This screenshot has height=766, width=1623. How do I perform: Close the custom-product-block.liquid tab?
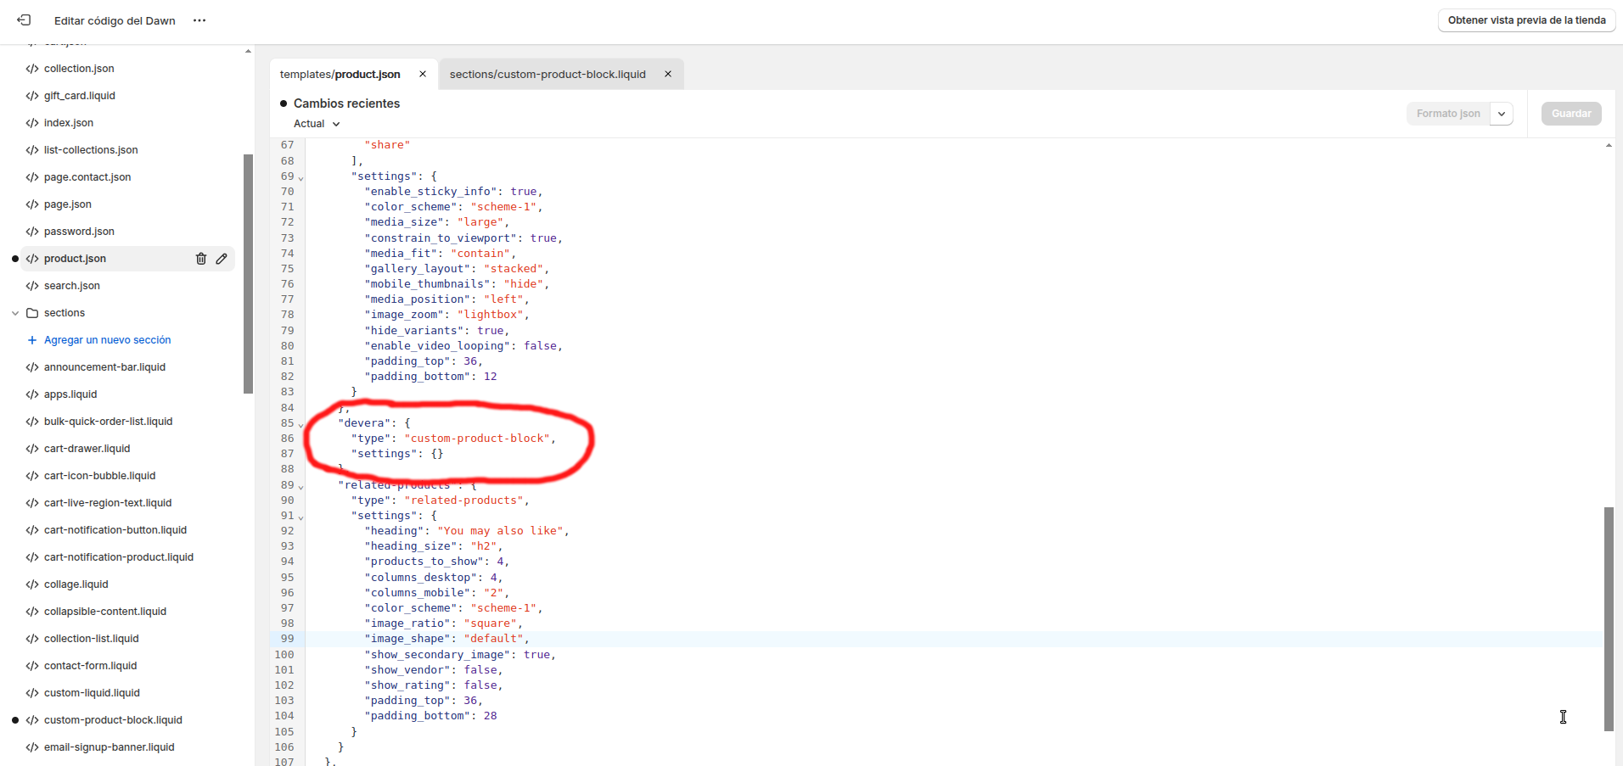pyautogui.click(x=668, y=75)
